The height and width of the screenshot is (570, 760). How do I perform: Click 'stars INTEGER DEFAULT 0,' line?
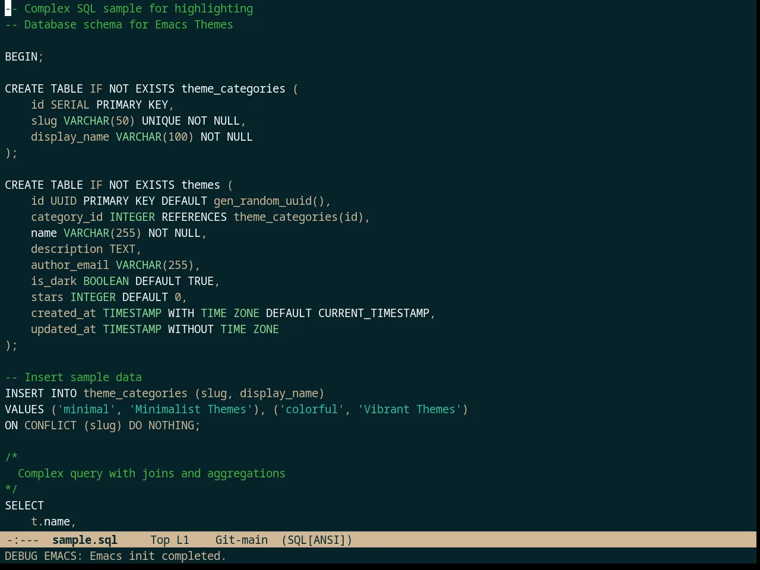109,297
